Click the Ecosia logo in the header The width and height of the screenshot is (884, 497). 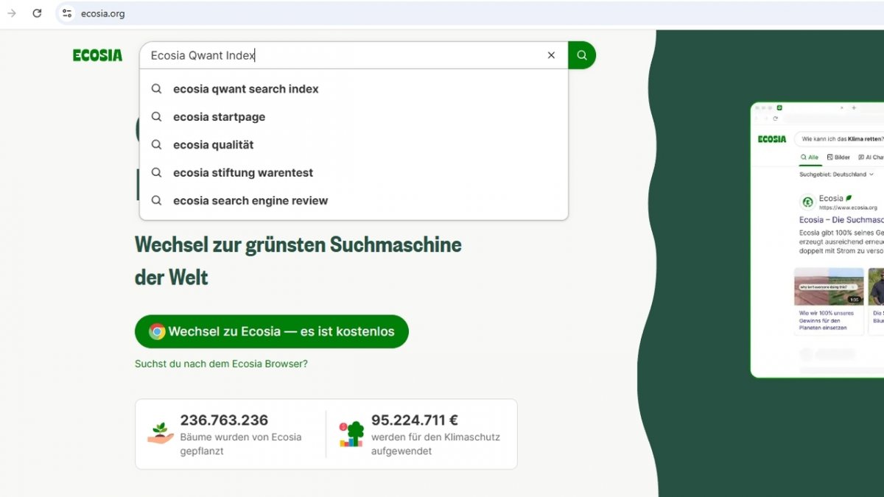(x=97, y=55)
